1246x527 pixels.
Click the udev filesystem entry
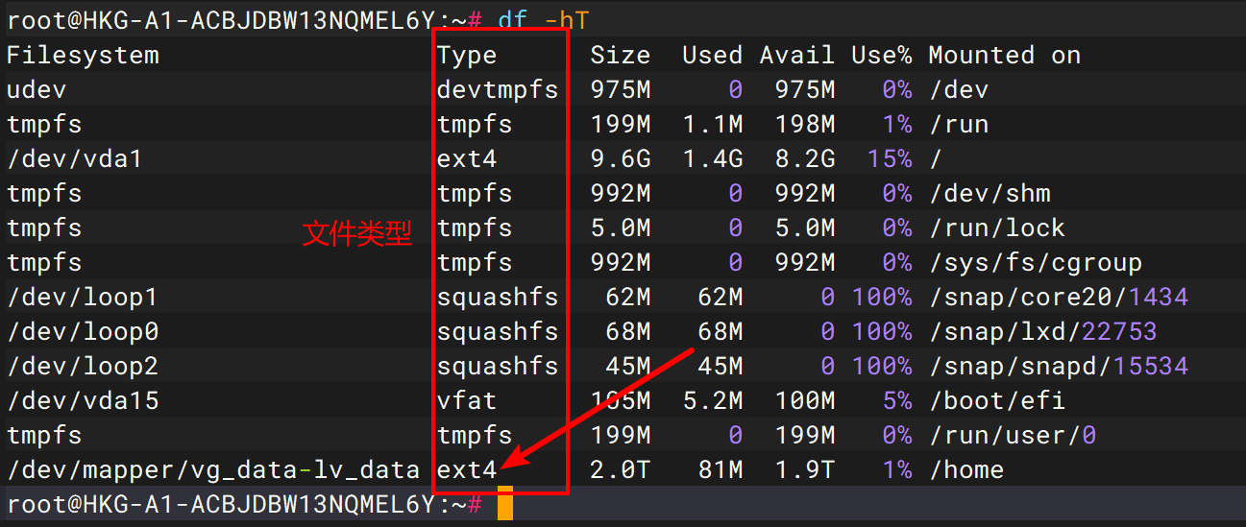pyautogui.click(x=37, y=90)
